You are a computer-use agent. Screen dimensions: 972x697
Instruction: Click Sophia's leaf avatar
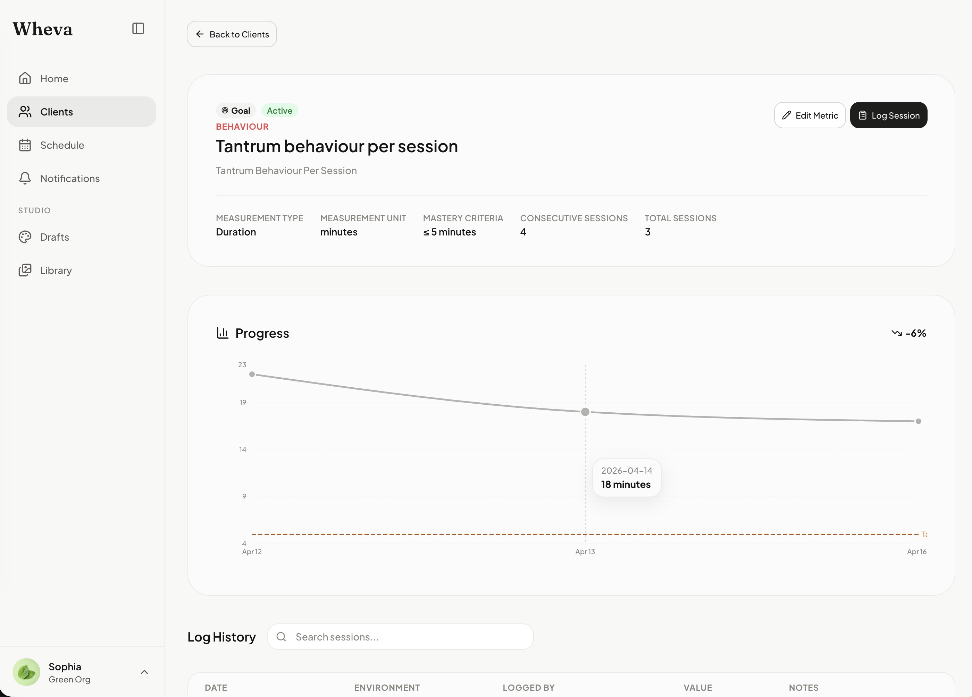click(x=26, y=672)
